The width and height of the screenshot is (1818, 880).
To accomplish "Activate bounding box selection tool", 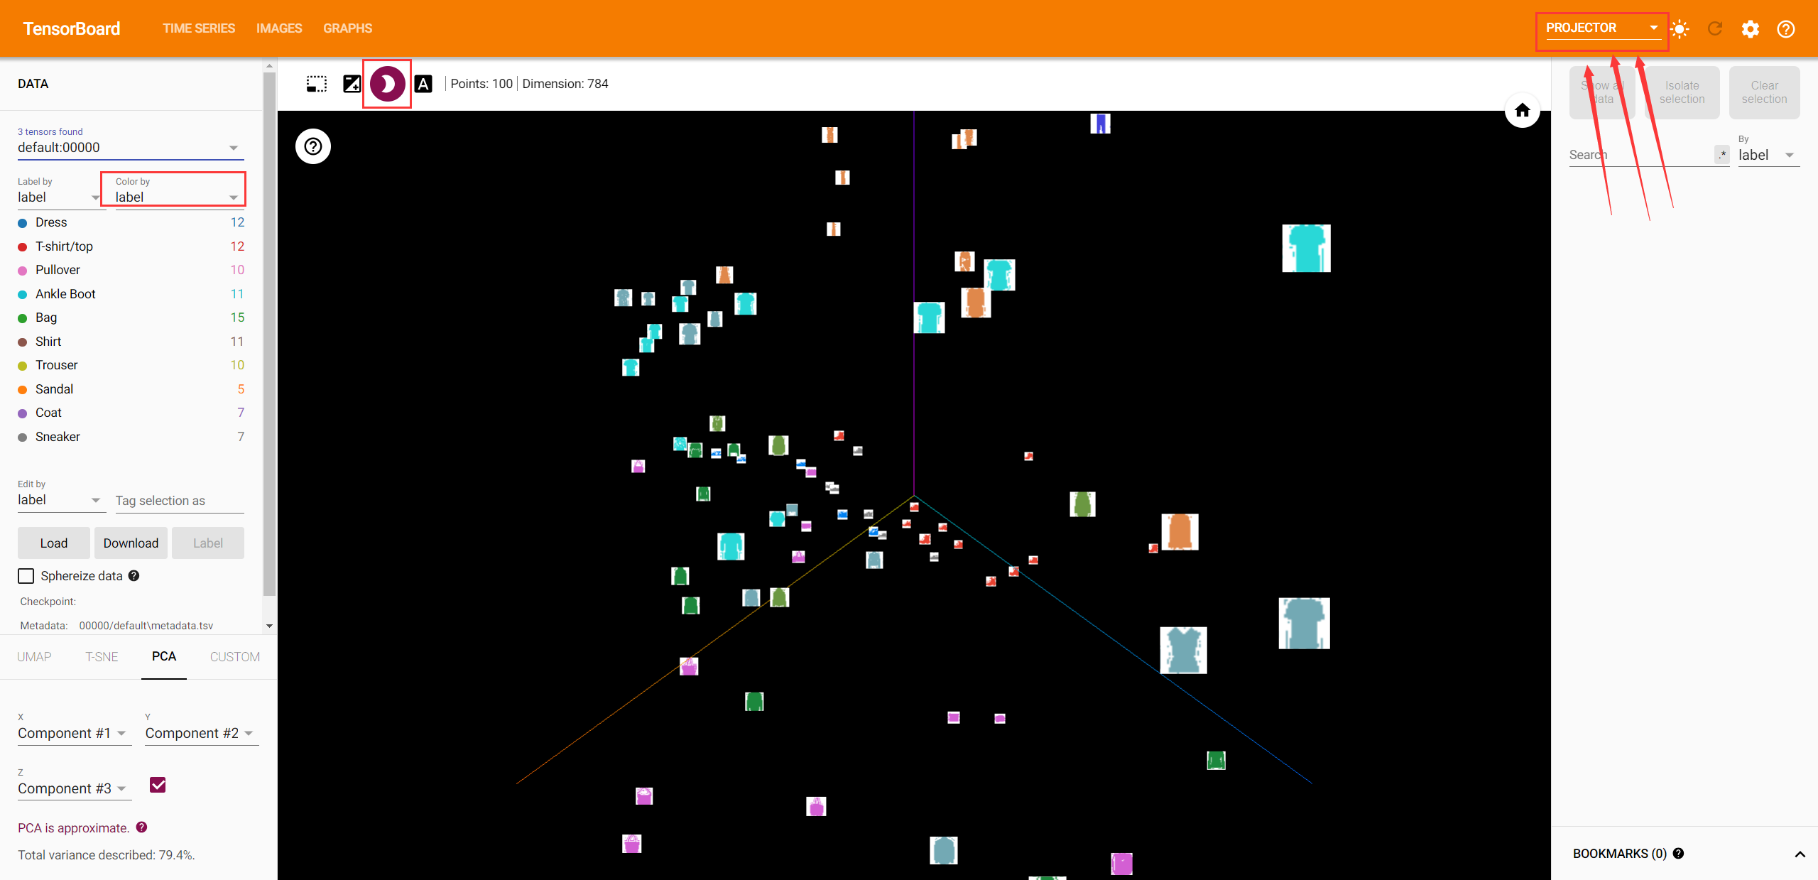I will coord(317,84).
